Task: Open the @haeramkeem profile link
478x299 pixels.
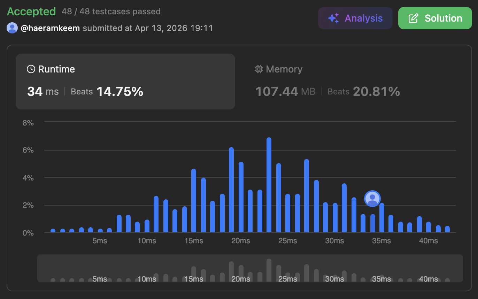Action: [x=51, y=28]
